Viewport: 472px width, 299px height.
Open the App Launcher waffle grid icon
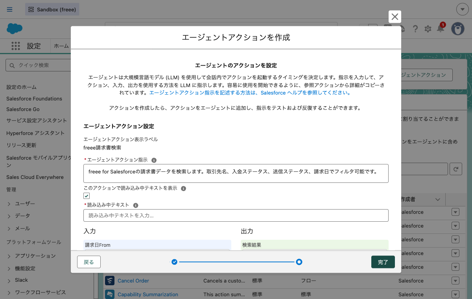[15, 46]
